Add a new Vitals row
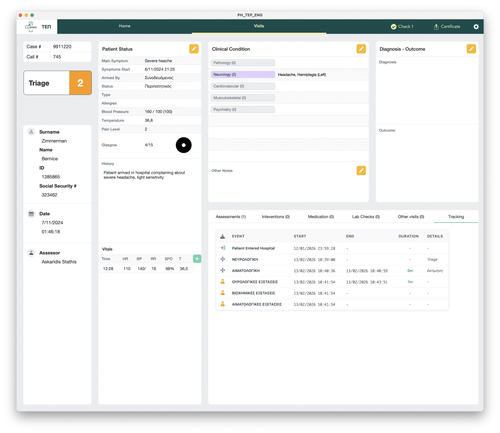The height and width of the screenshot is (433, 500). point(197,259)
